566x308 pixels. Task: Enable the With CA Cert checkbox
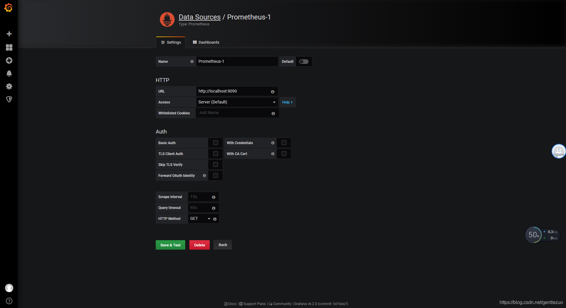(284, 154)
